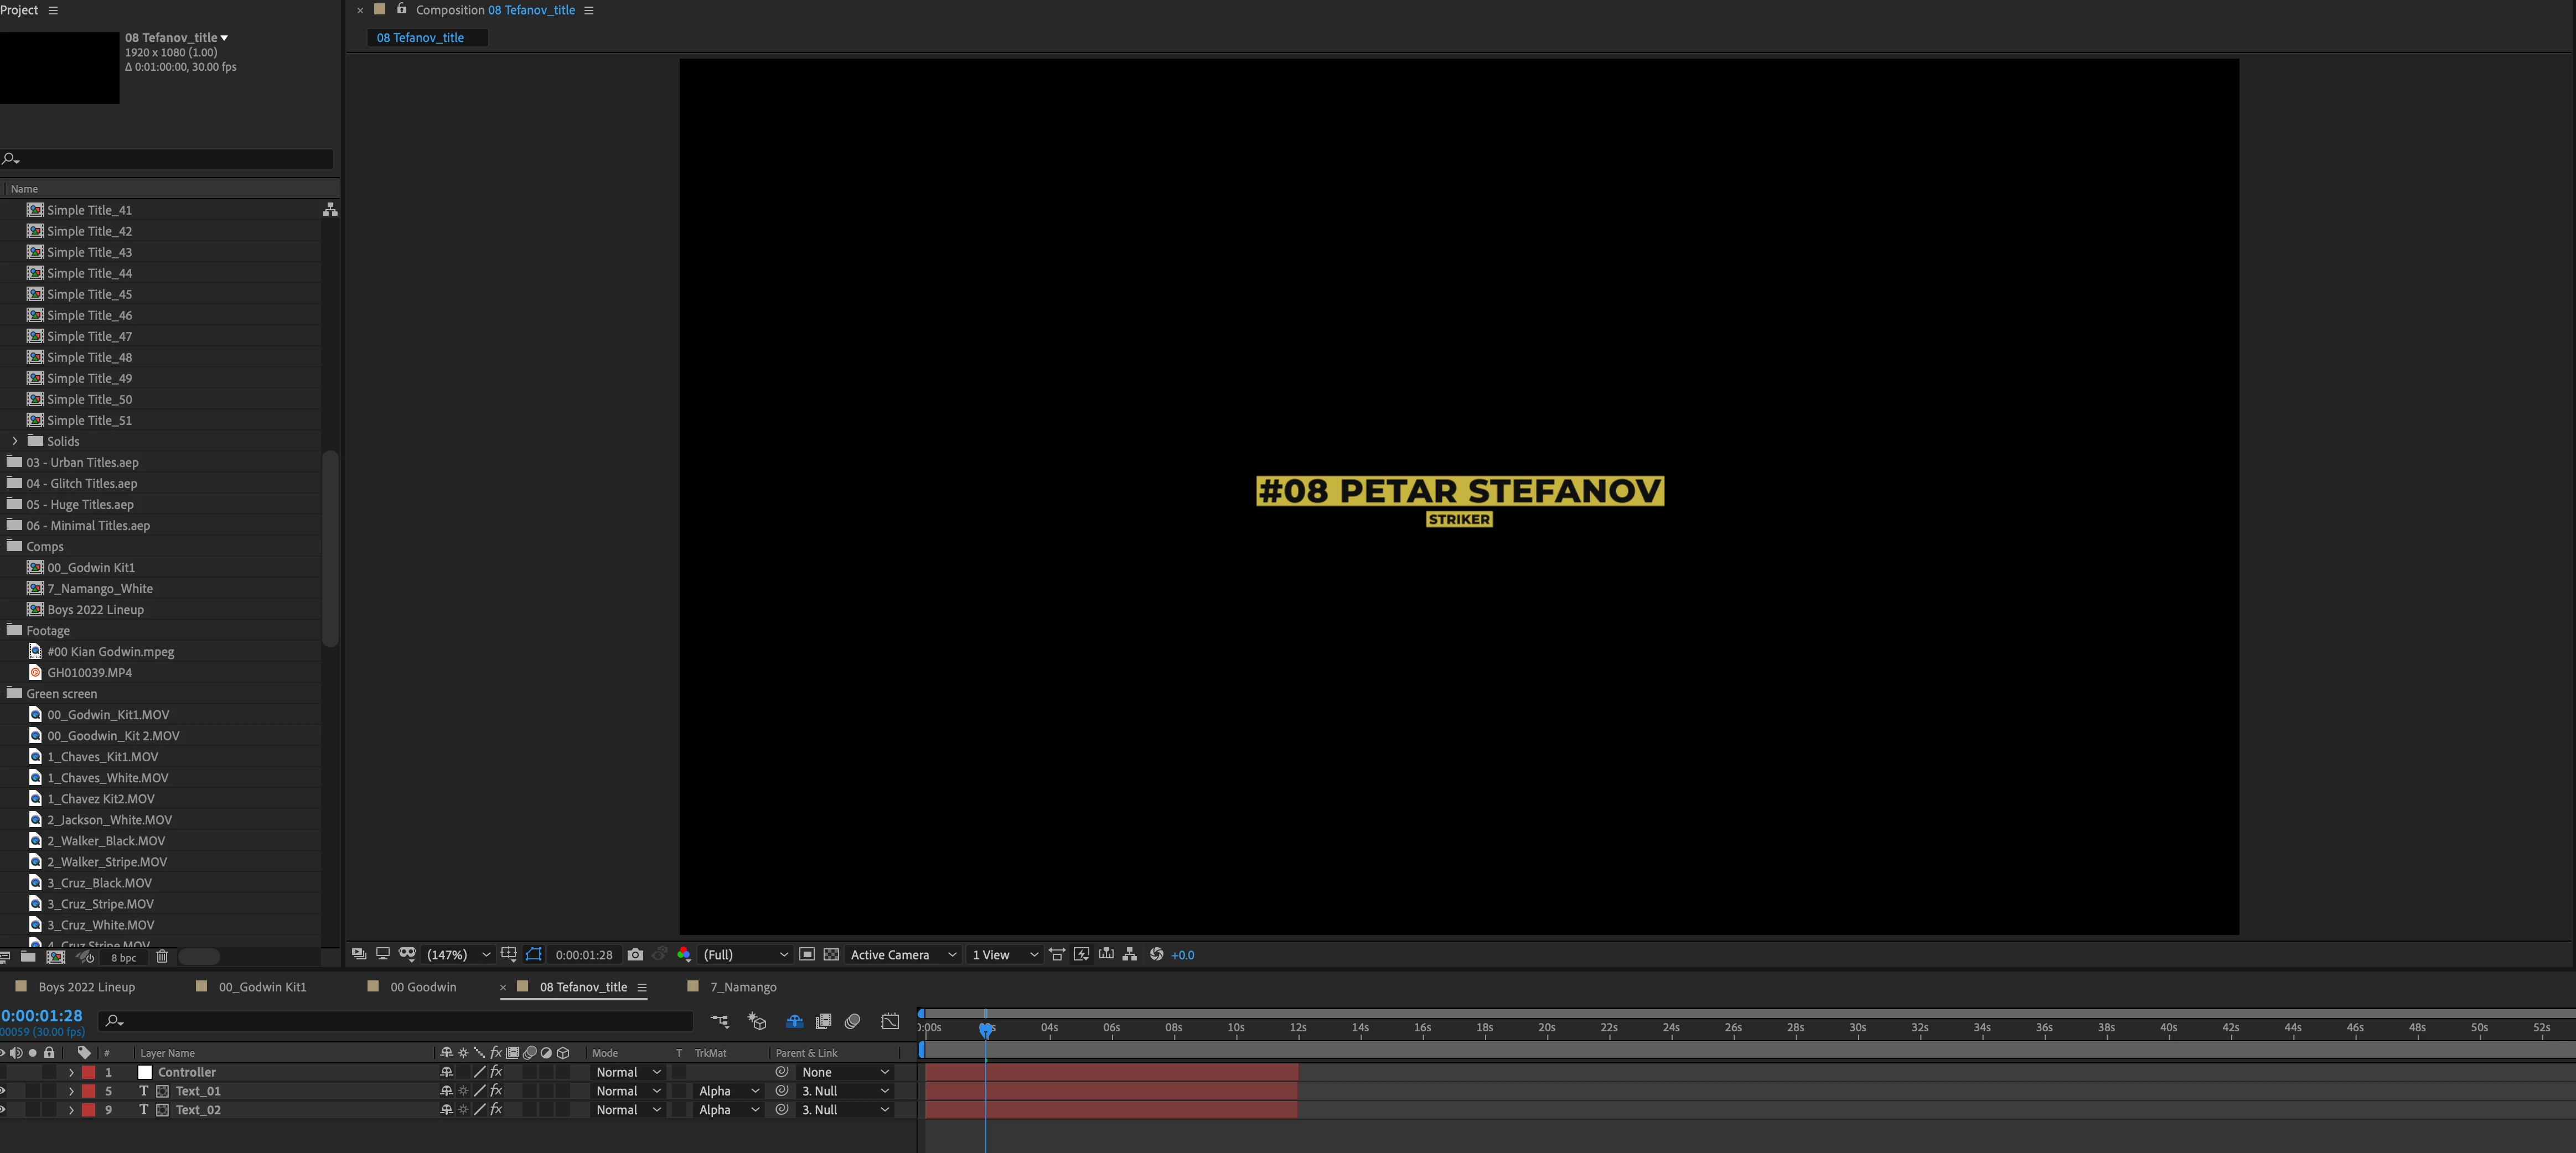Toggle the Hide Shy Layers switch
This screenshot has width=2576, height=1153.
pyautogui.click(x=794, y=1021)
